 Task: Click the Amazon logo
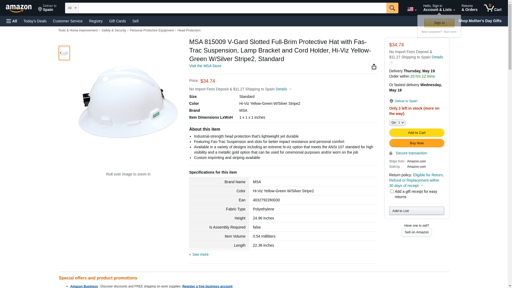pyautogui.click(x=19, y=8)
